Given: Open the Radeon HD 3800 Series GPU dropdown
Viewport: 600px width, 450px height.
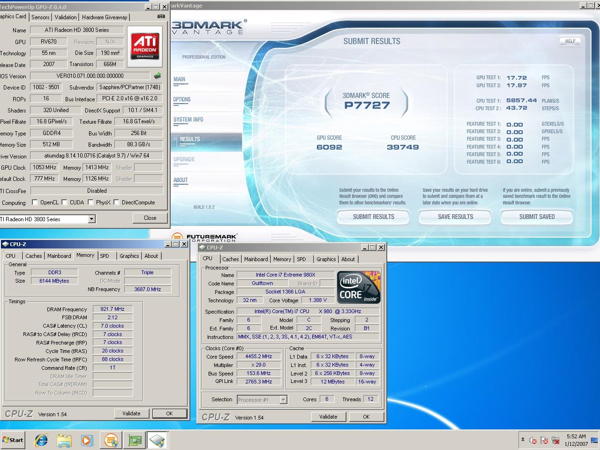Looking at the screenshot, I should (91, 219).
